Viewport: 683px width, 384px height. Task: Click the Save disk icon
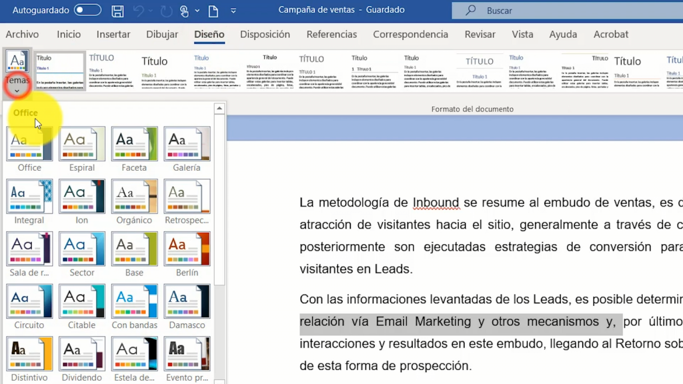pyautogui.click(x=117, y=11)
